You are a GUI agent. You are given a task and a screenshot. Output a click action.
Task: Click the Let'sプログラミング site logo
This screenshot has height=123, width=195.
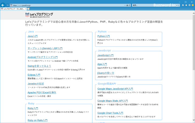[x=39, y=15]
